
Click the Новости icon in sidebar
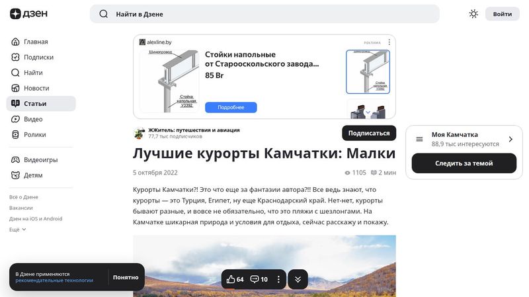point(15,88)
